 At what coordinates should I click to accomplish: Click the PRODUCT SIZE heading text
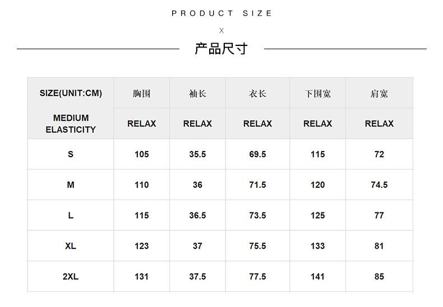point(222,13)
